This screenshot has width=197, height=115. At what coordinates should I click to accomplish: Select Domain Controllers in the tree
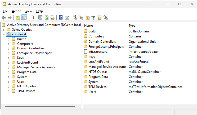[31, 48]
